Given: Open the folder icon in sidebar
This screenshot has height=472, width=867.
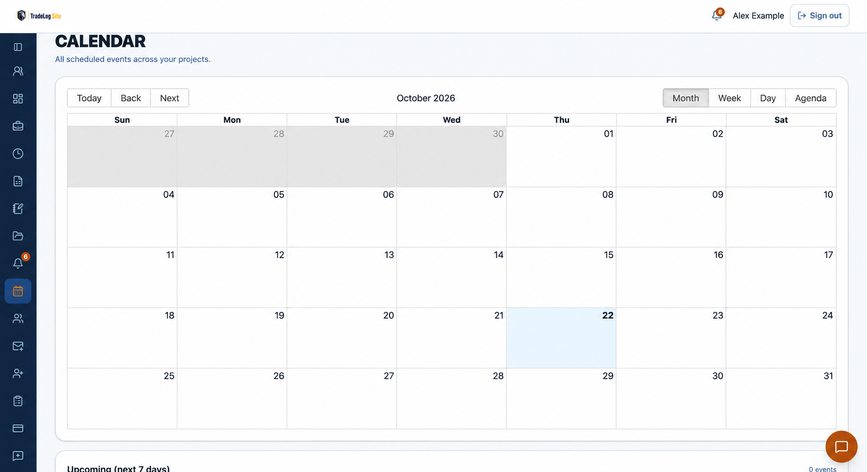Looking at the screenshot, I should click(x=18, y=235).
